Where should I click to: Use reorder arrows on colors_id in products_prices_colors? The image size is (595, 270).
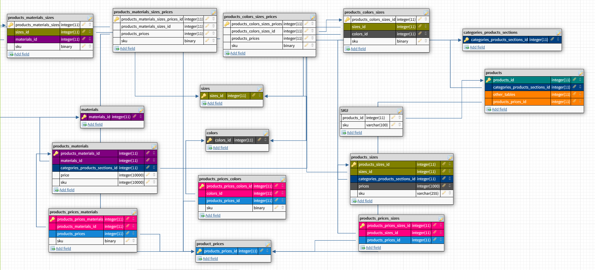(x=283, y=193)
